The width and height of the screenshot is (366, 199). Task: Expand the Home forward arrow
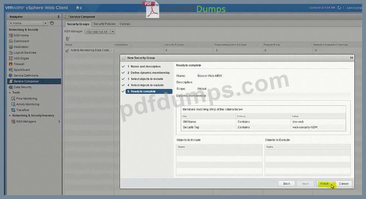[46, 23]
